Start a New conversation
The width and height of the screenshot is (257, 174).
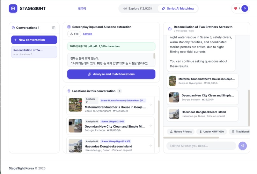pyautogui.click(x=34, y=40)
